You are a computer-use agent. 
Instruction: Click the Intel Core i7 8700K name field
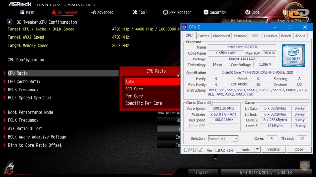(242, 47)
